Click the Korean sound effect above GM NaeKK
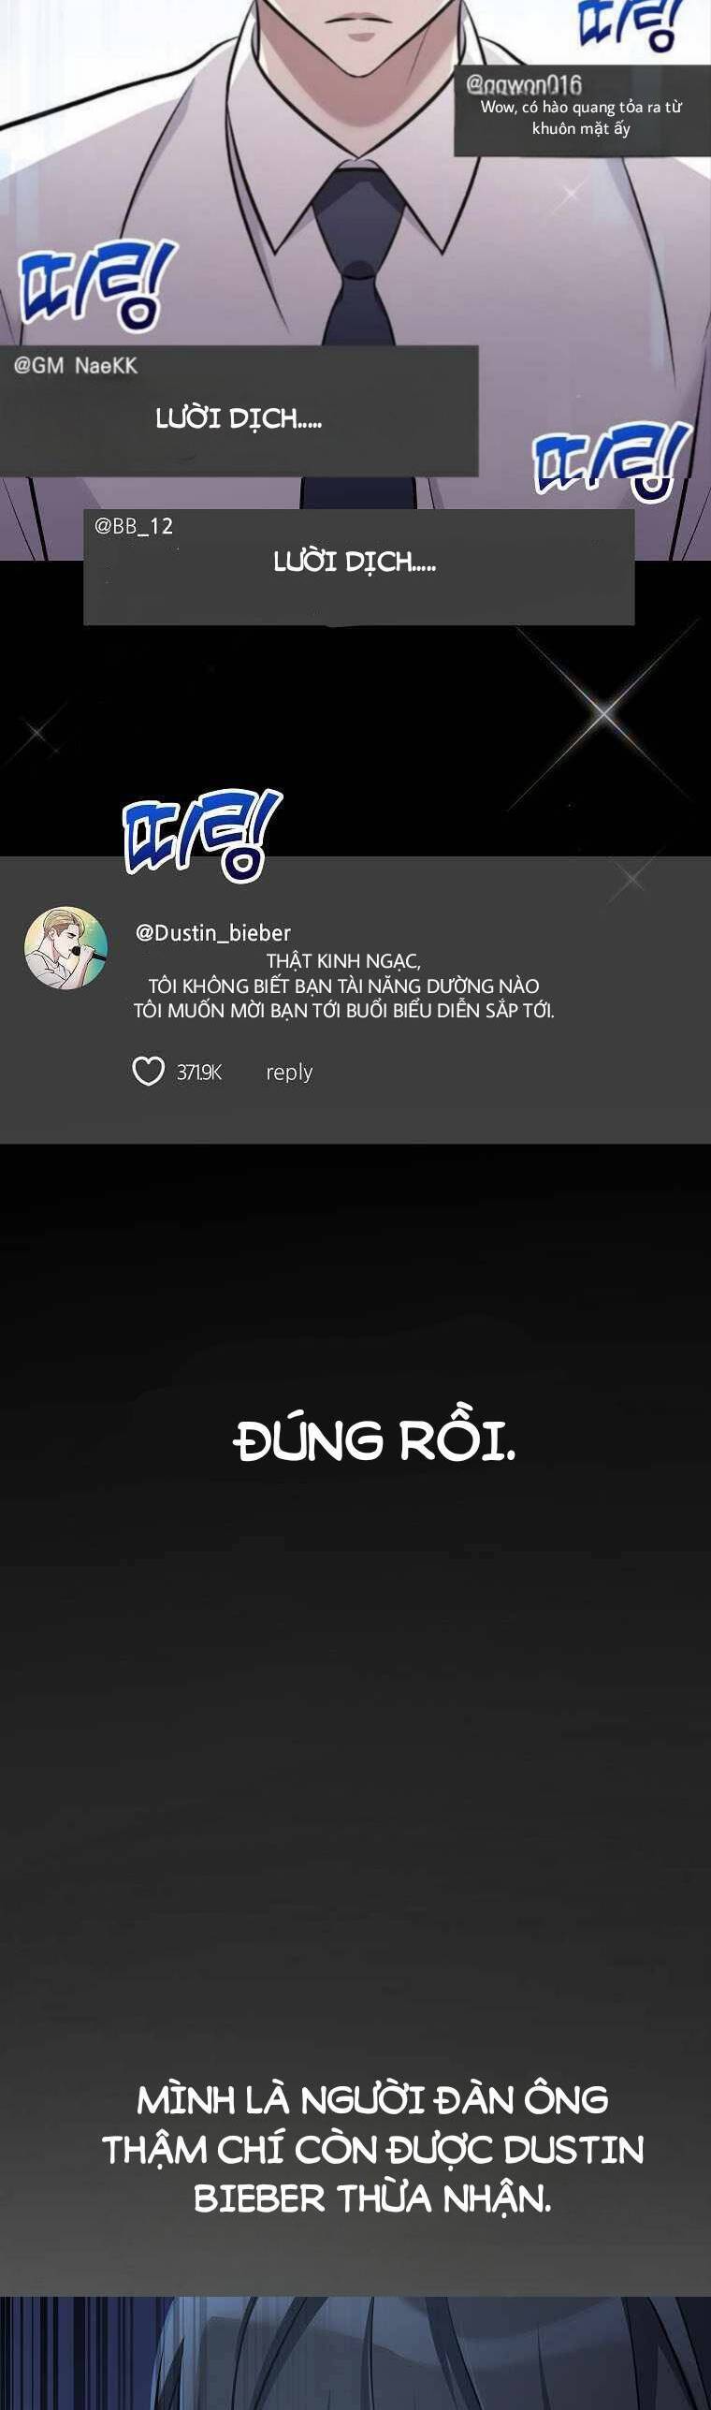The image size is (711, 2410). coord(97,285)
